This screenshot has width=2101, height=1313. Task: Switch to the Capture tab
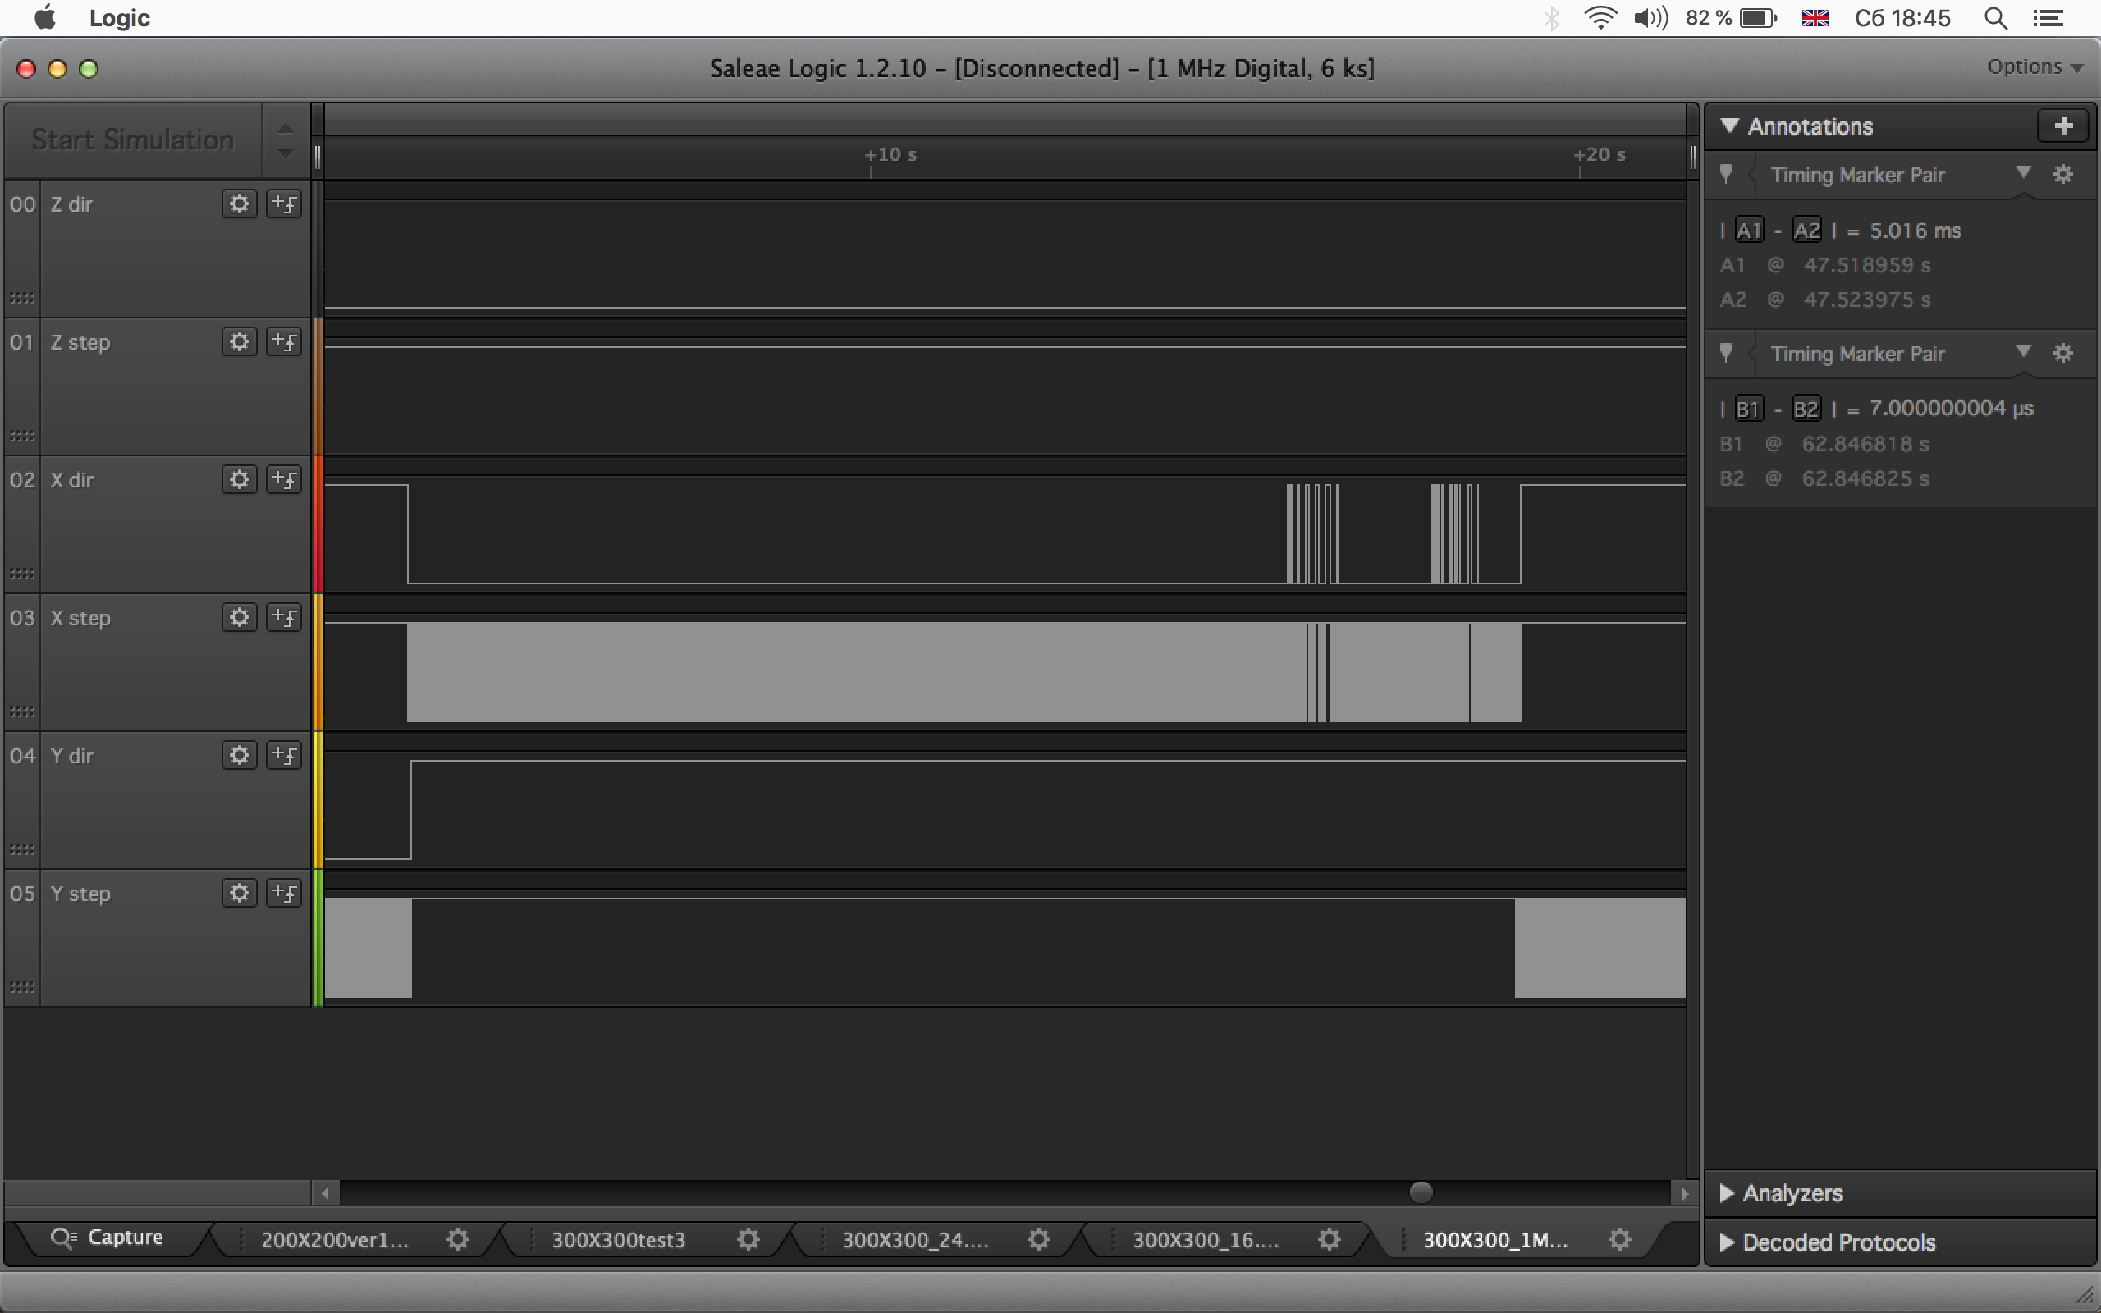tap(108, 1238)
